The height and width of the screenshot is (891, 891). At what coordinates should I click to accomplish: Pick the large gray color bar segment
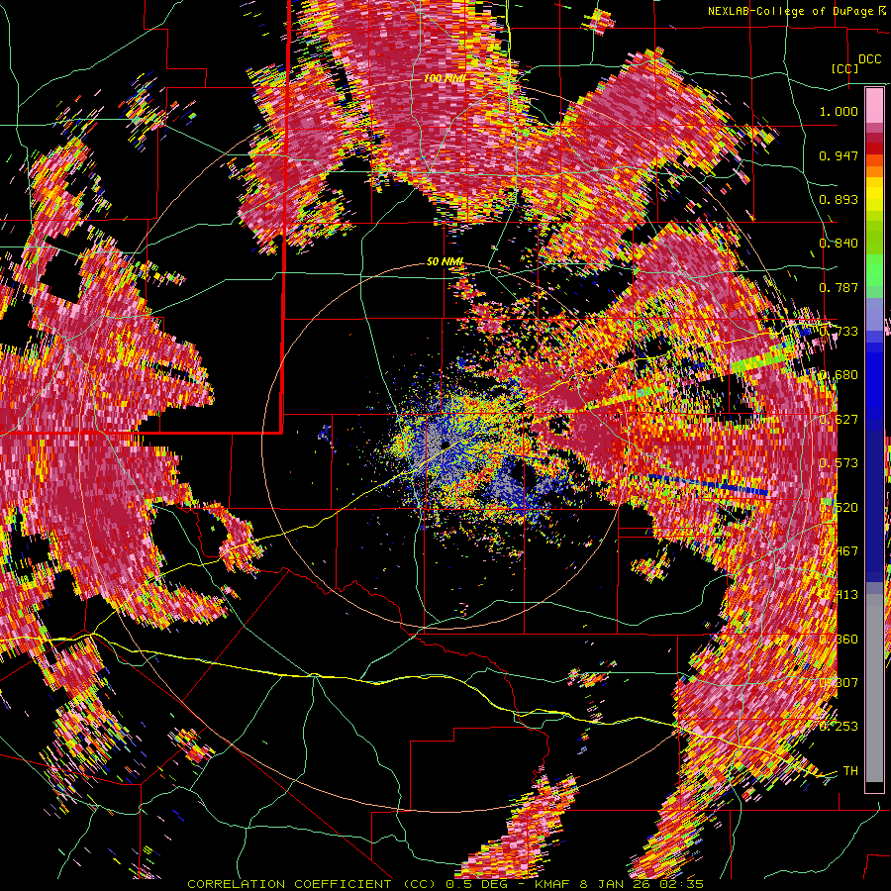(x=874, y=688)
